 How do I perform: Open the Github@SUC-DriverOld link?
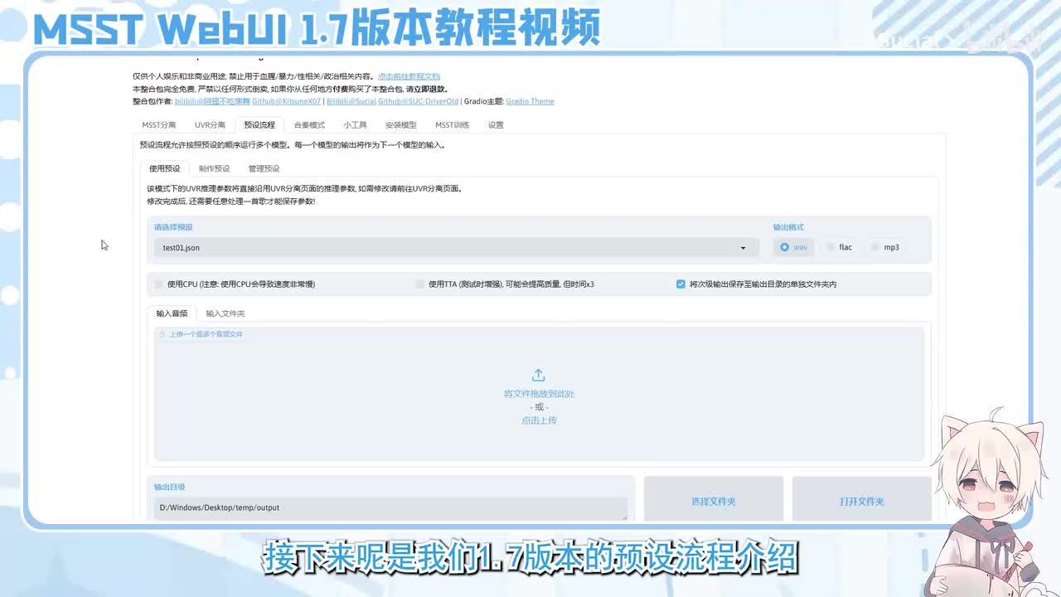point(418,101)
